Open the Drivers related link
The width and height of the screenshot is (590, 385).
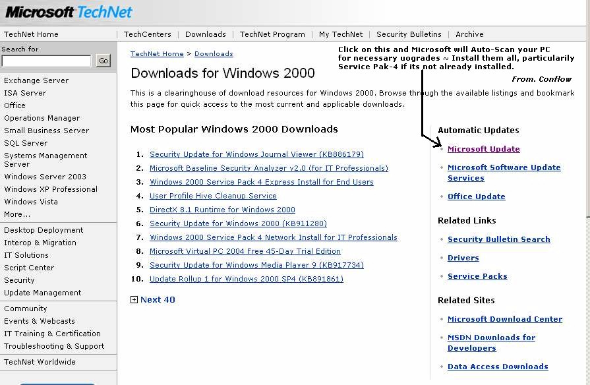[x=463, y=258]
